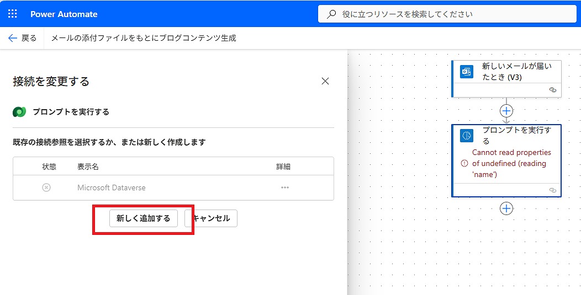Screen dimensions: 581x295
Task: Close the 接続を変更する panel
Action: point(325,81)
